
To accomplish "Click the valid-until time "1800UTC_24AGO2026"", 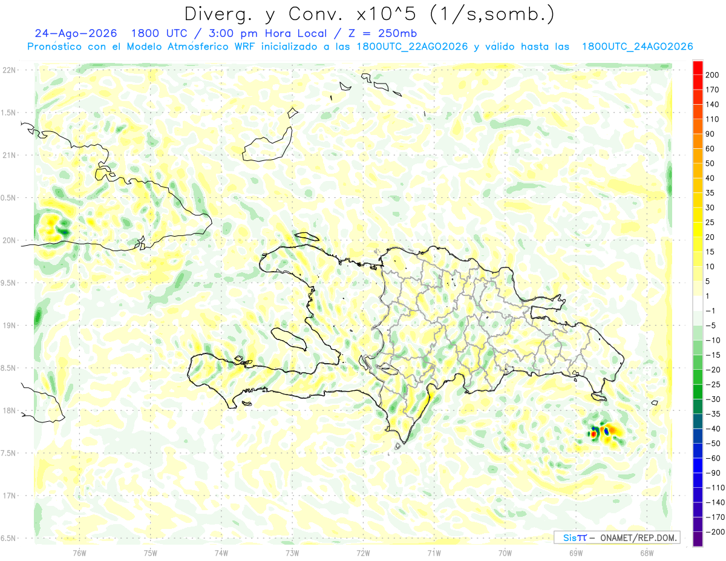I will click(x=637, y=47).
